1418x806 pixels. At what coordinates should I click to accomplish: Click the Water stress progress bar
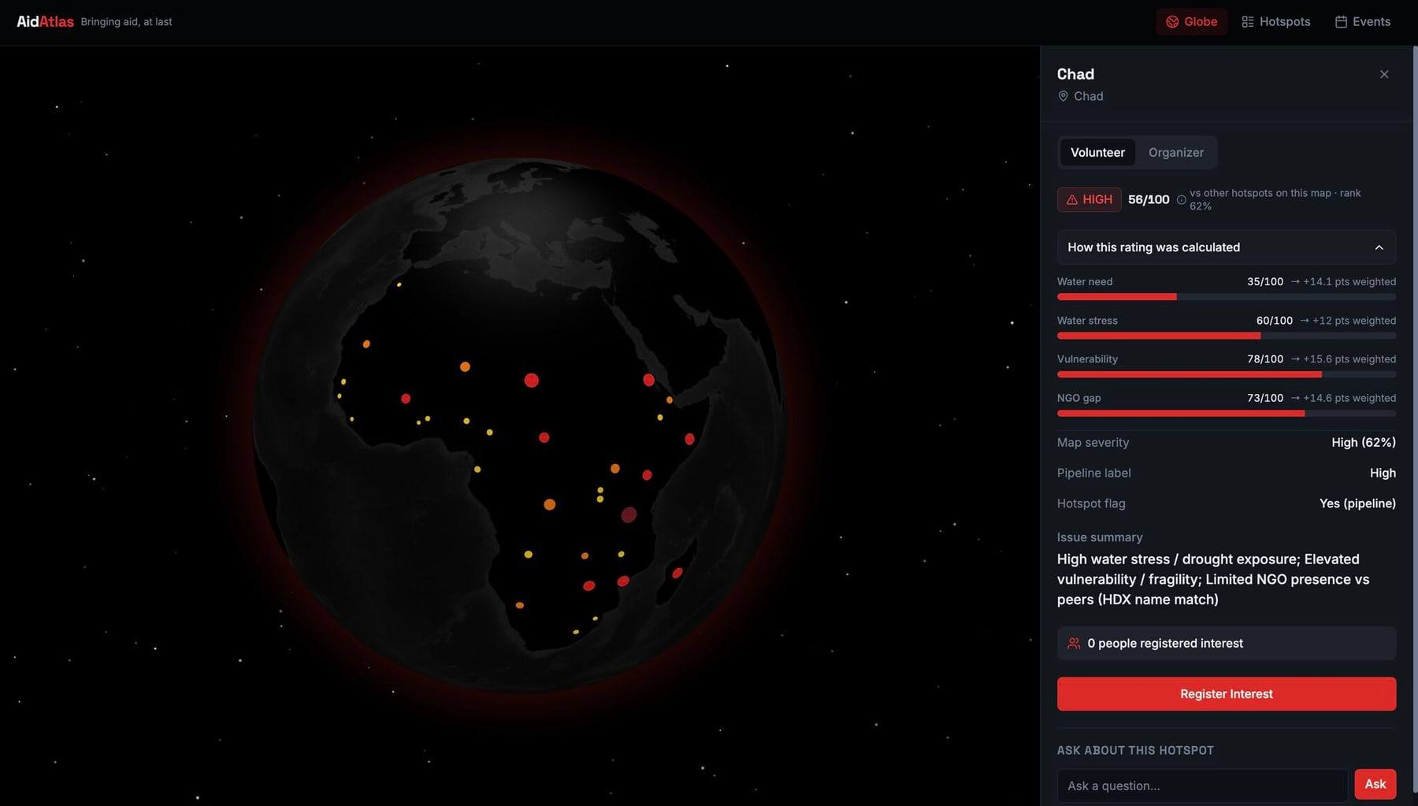[1226, 336]
